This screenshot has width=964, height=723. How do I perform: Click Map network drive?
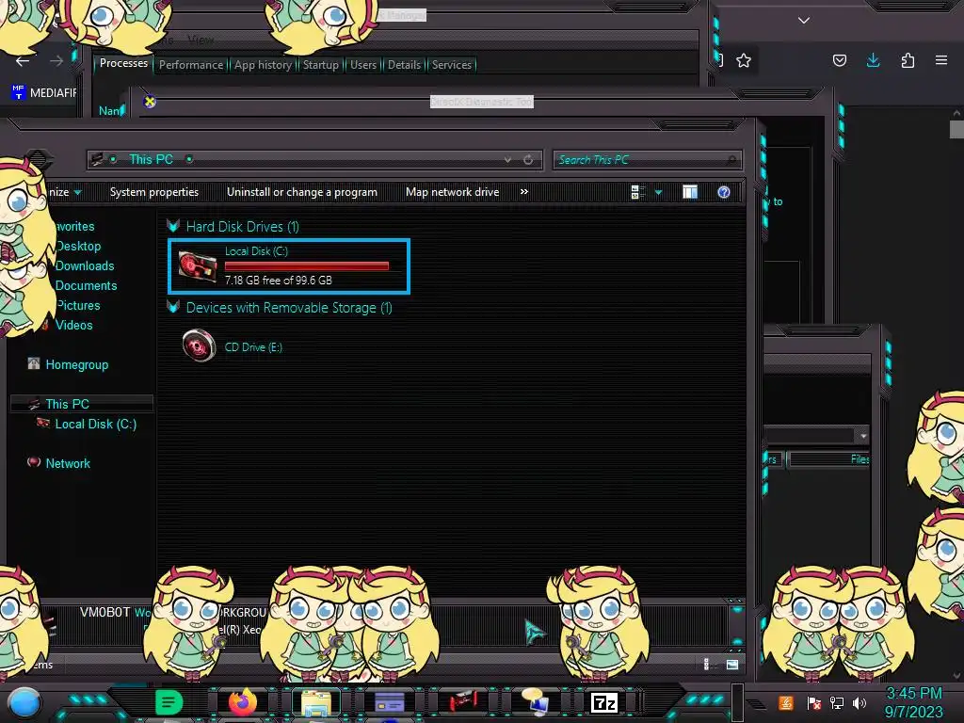[x=452, y=192]
